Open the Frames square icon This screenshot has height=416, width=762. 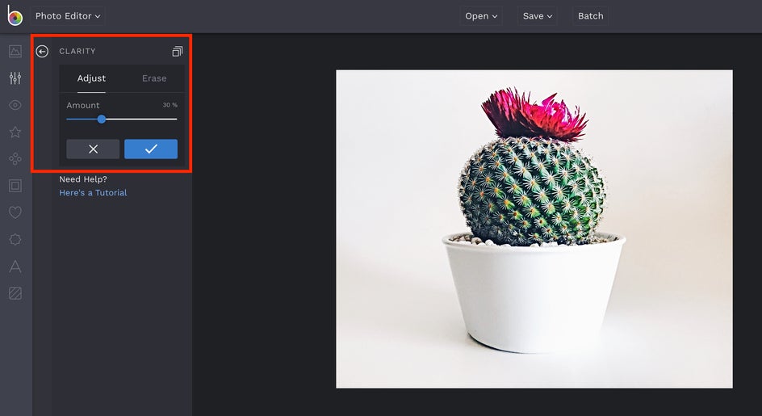[x=15, y=185]
